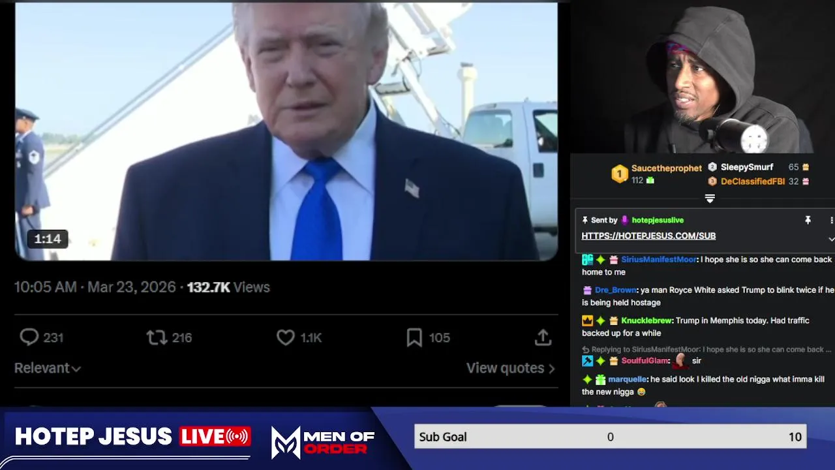Screen dimensions: 835x470
Task: Select the Knucklebrew username in chat
Action: (x=646, y=321)
